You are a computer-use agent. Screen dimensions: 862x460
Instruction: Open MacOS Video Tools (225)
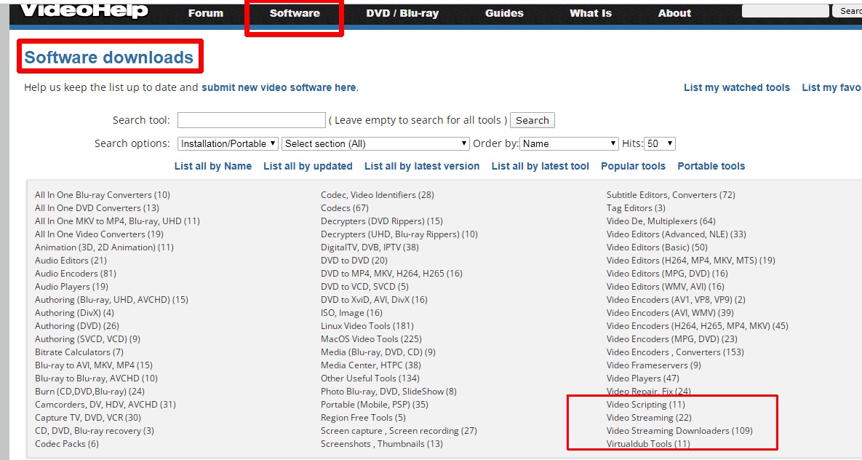pos(372,339)
